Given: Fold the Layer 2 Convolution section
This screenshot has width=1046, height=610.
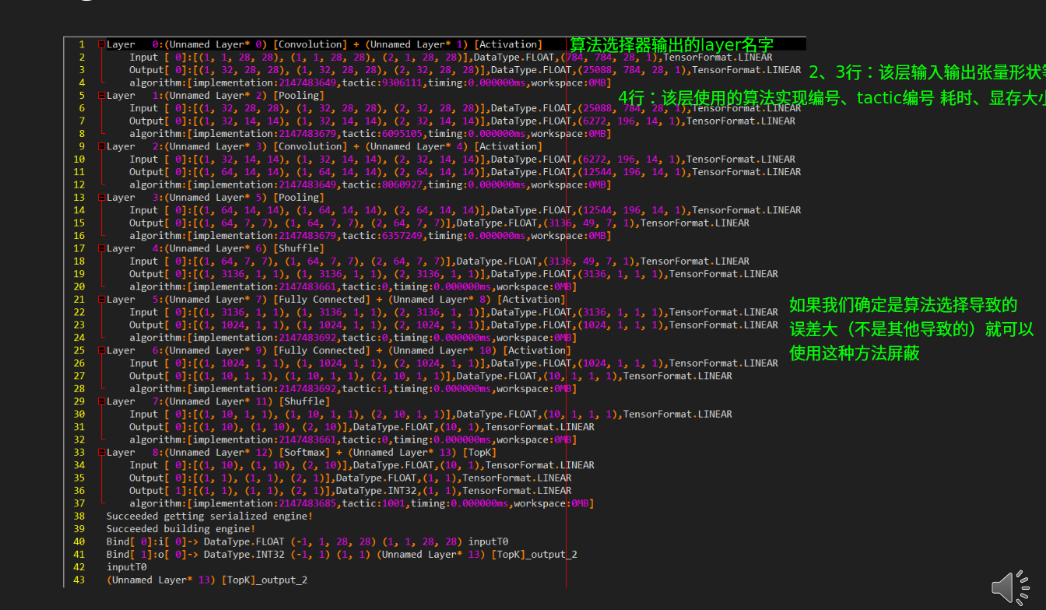Looking at the screenshot, I should tap(101, 146).
